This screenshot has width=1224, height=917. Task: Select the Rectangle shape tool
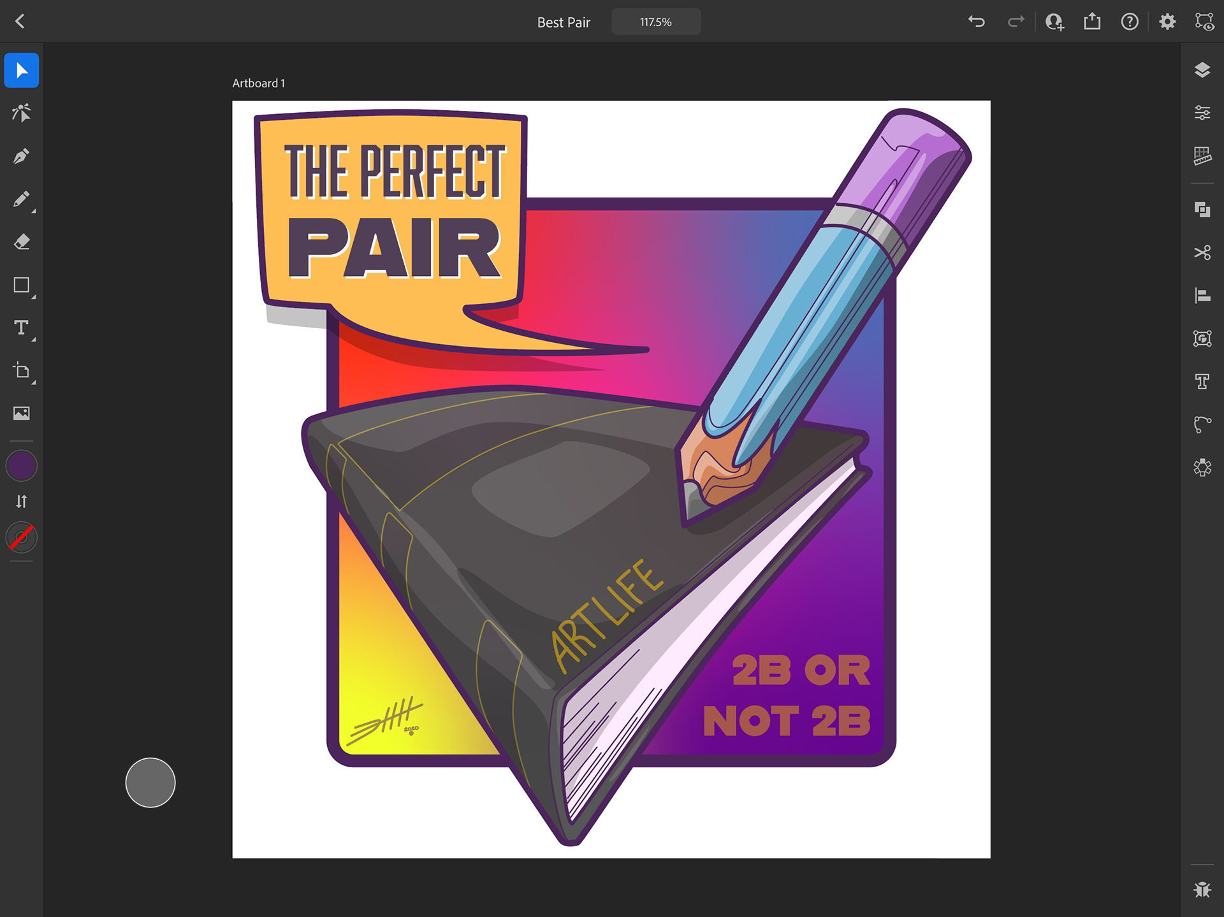22,285
